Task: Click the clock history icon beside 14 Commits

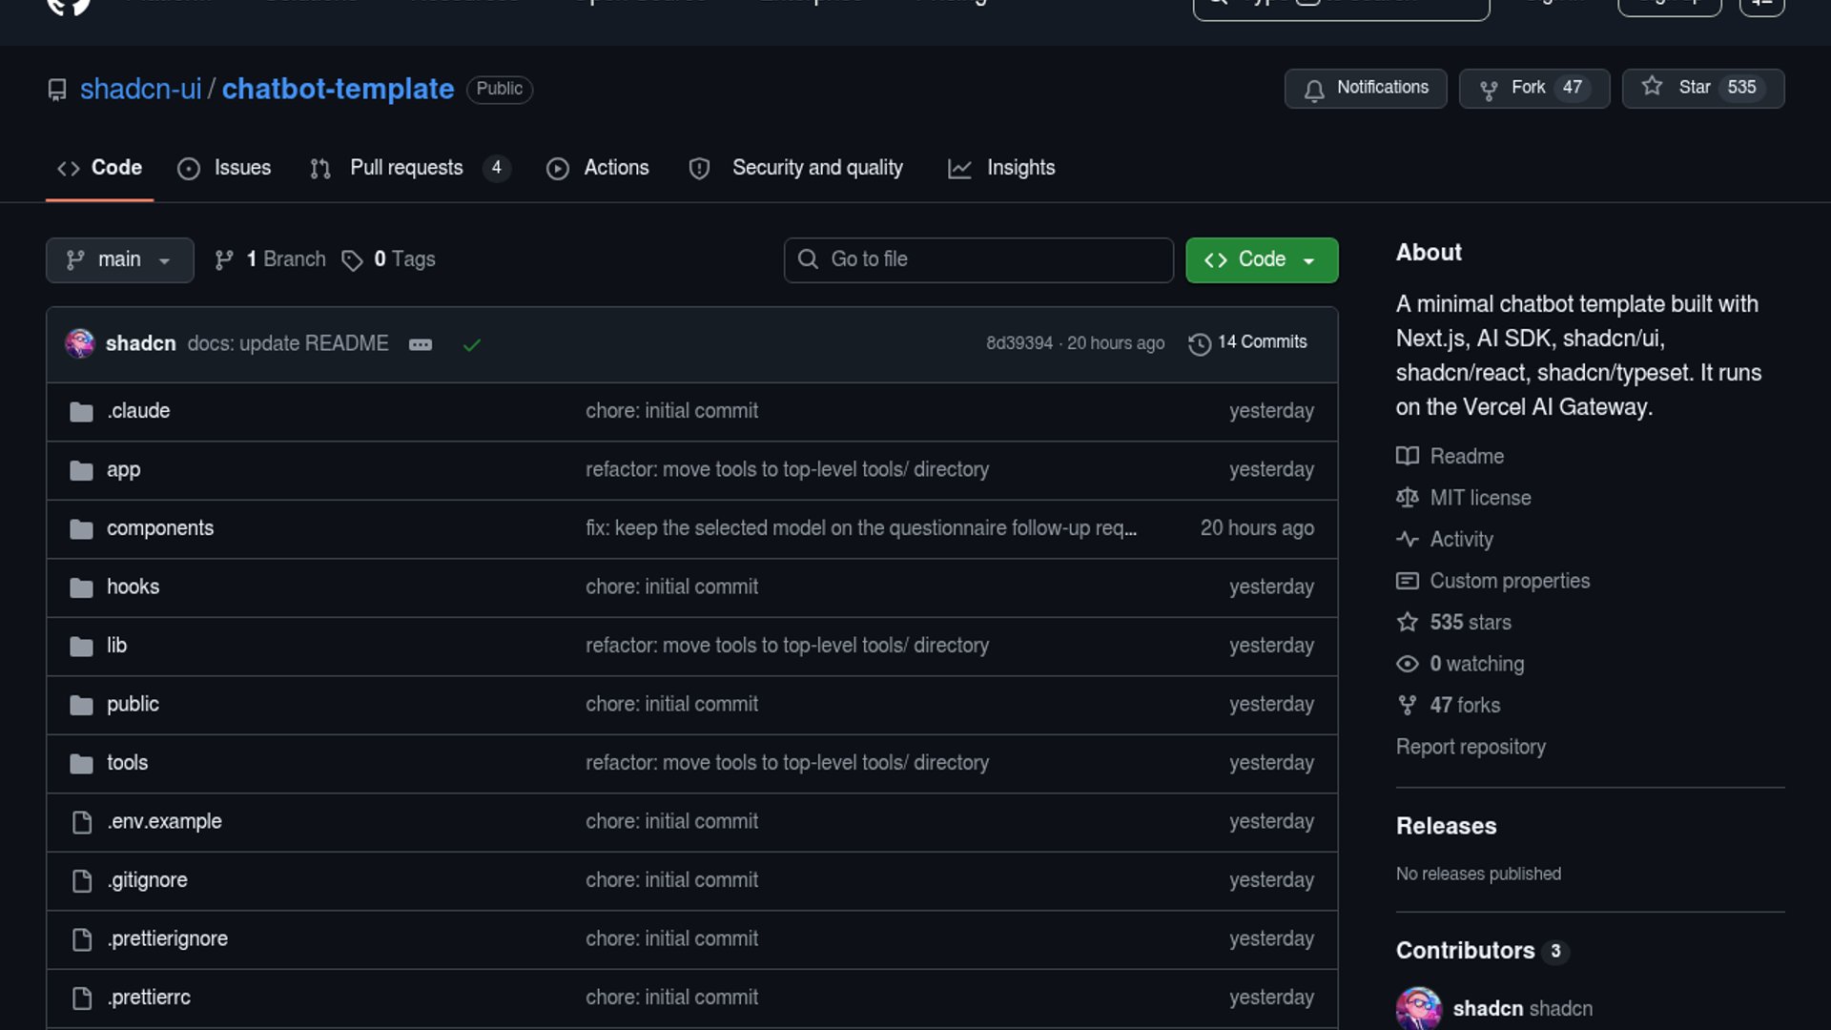Action: (1200, 344)
